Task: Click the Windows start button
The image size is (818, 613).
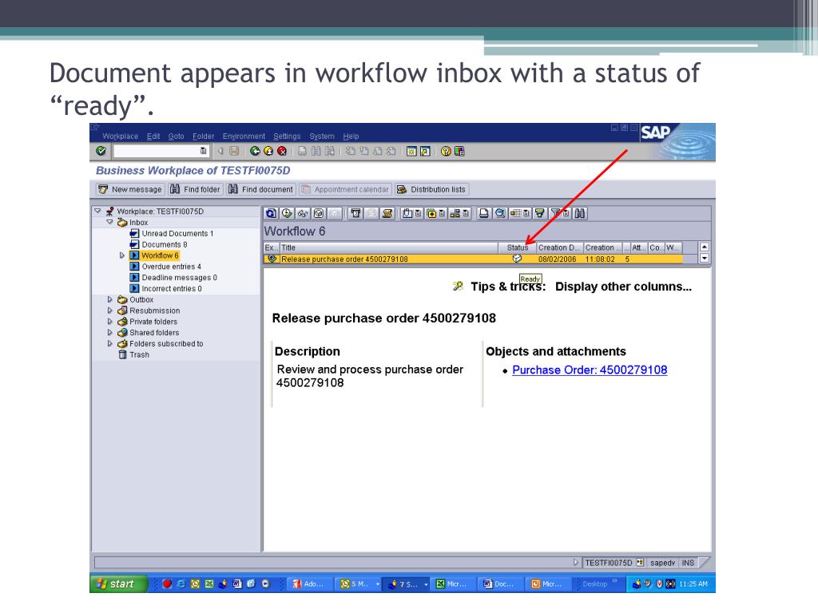Action: click(120, 583)
